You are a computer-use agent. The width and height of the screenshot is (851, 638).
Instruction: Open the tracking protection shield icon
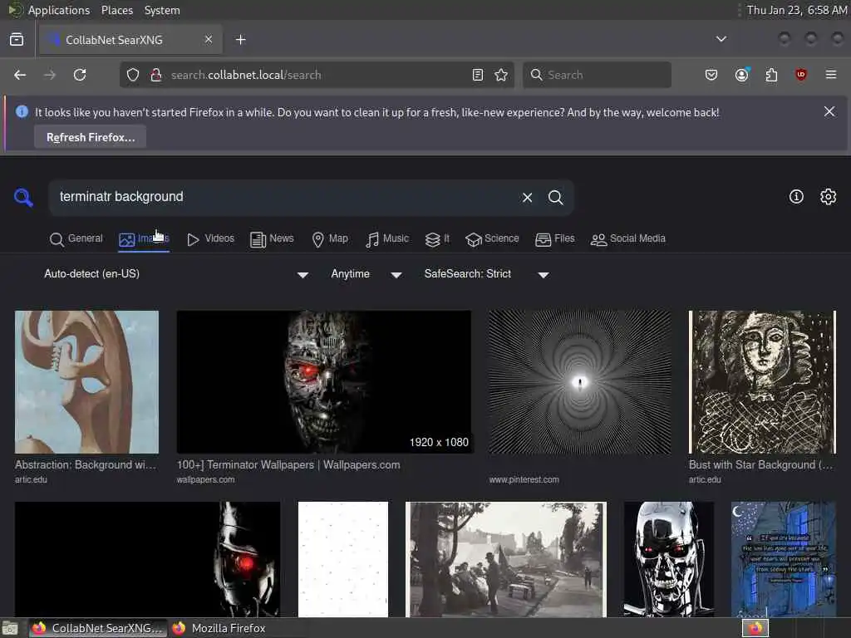133,75
